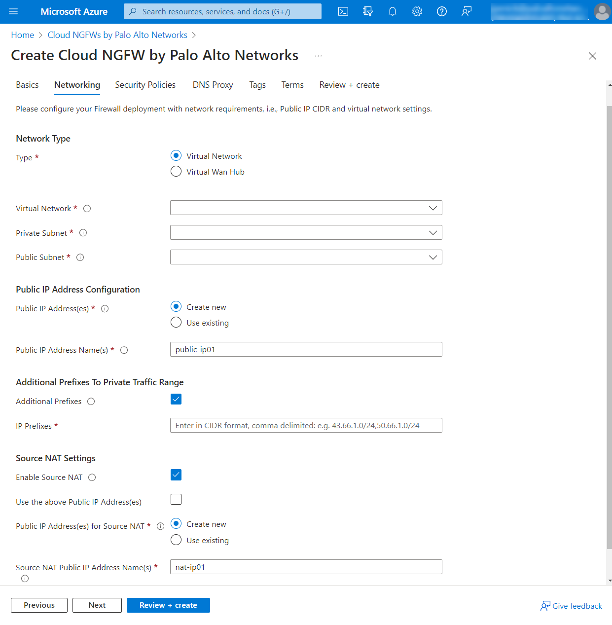Uncheck the Additional Prefixes checkbox
612x625 pixels.
pos(176,399)
